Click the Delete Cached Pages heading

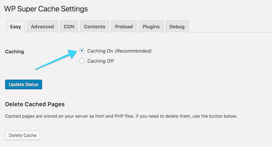(35, 104)
